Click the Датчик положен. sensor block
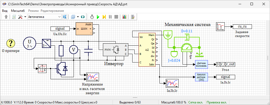The height and width of the screenshot is (105, 270). 202,65
